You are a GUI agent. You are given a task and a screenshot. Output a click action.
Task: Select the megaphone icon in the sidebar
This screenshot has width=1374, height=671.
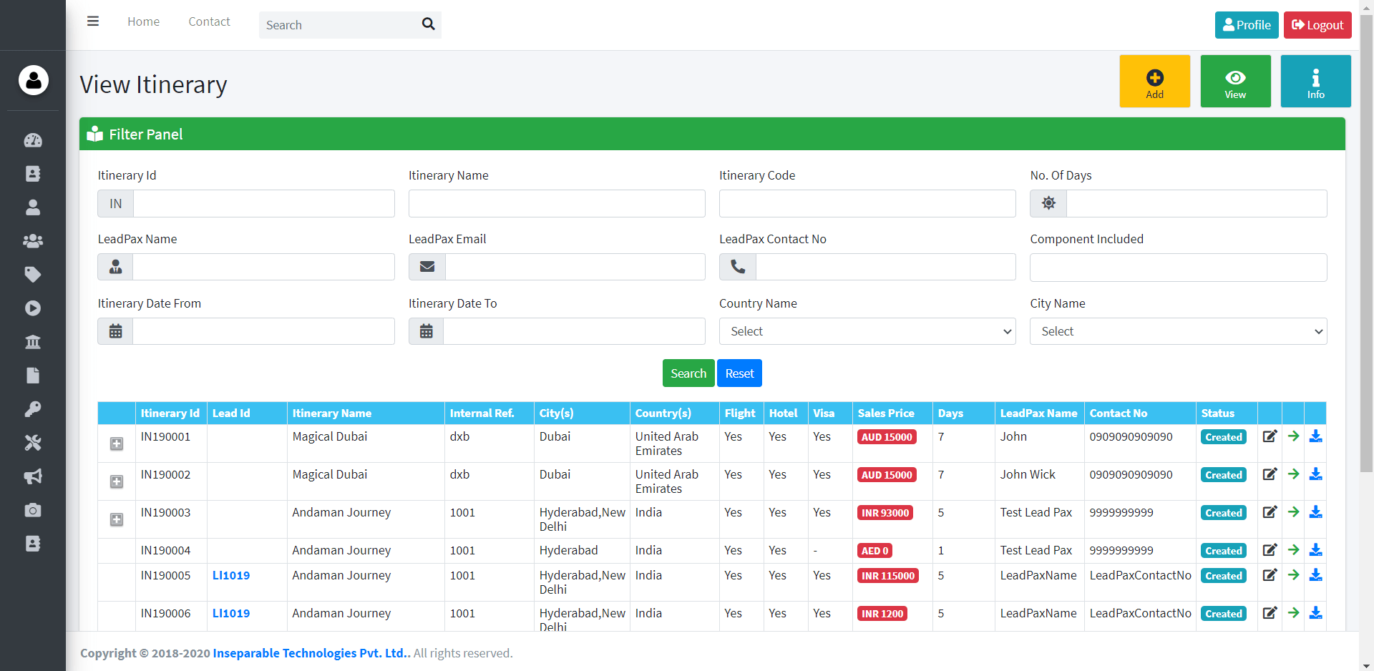point(33,477)
